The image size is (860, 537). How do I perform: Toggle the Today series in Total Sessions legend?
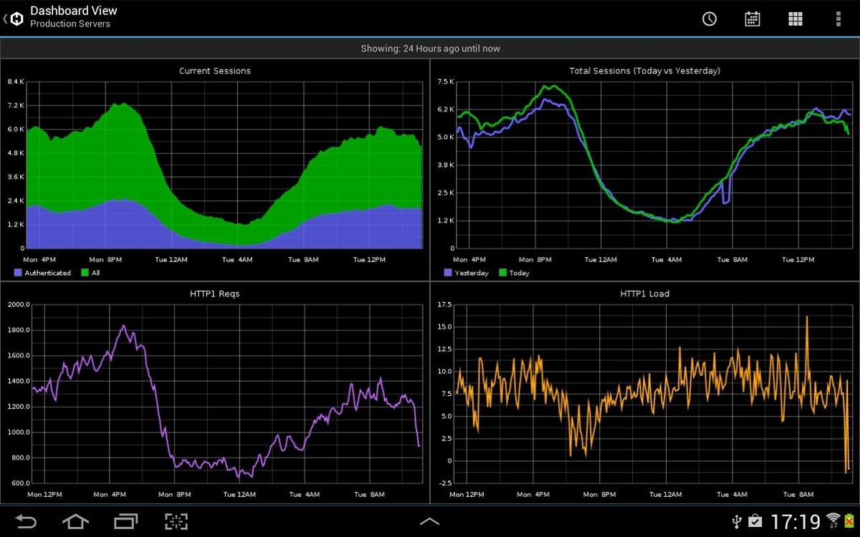click(x=517, y=273)
